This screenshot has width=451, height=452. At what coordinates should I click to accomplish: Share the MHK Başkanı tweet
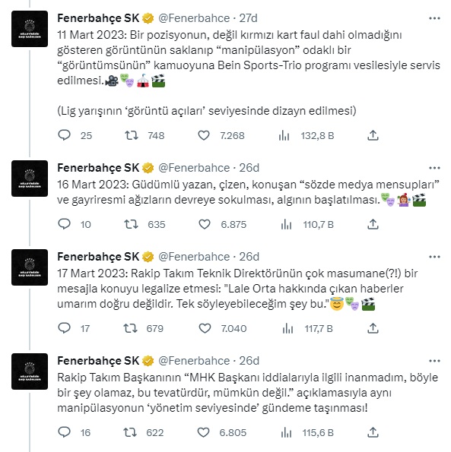click(373, 432)
